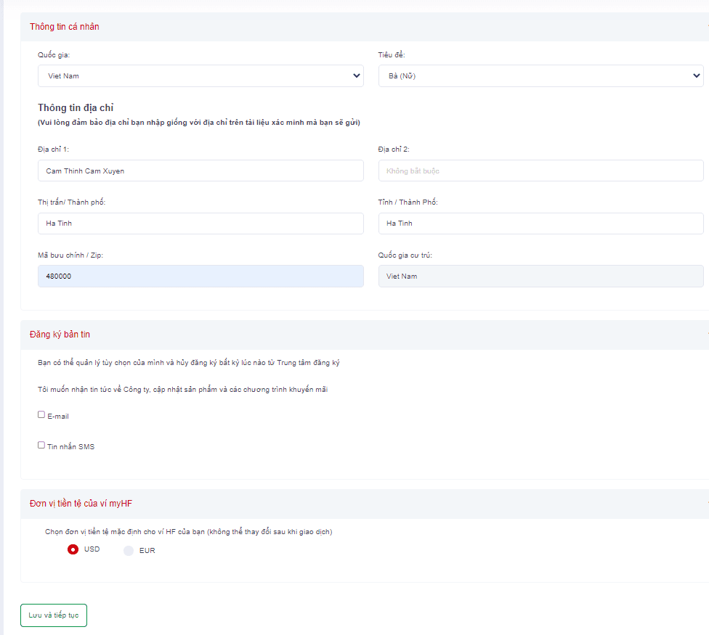Open the Quốc gia country dropdown
Viewport: 709px width, 635px height.
tap(200, 76)
